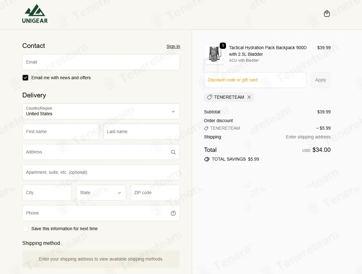The height and width of the screenshot is (274, 362).
Task: Click the Subtotal $39.99 value
Action: [x=324, y=112]
